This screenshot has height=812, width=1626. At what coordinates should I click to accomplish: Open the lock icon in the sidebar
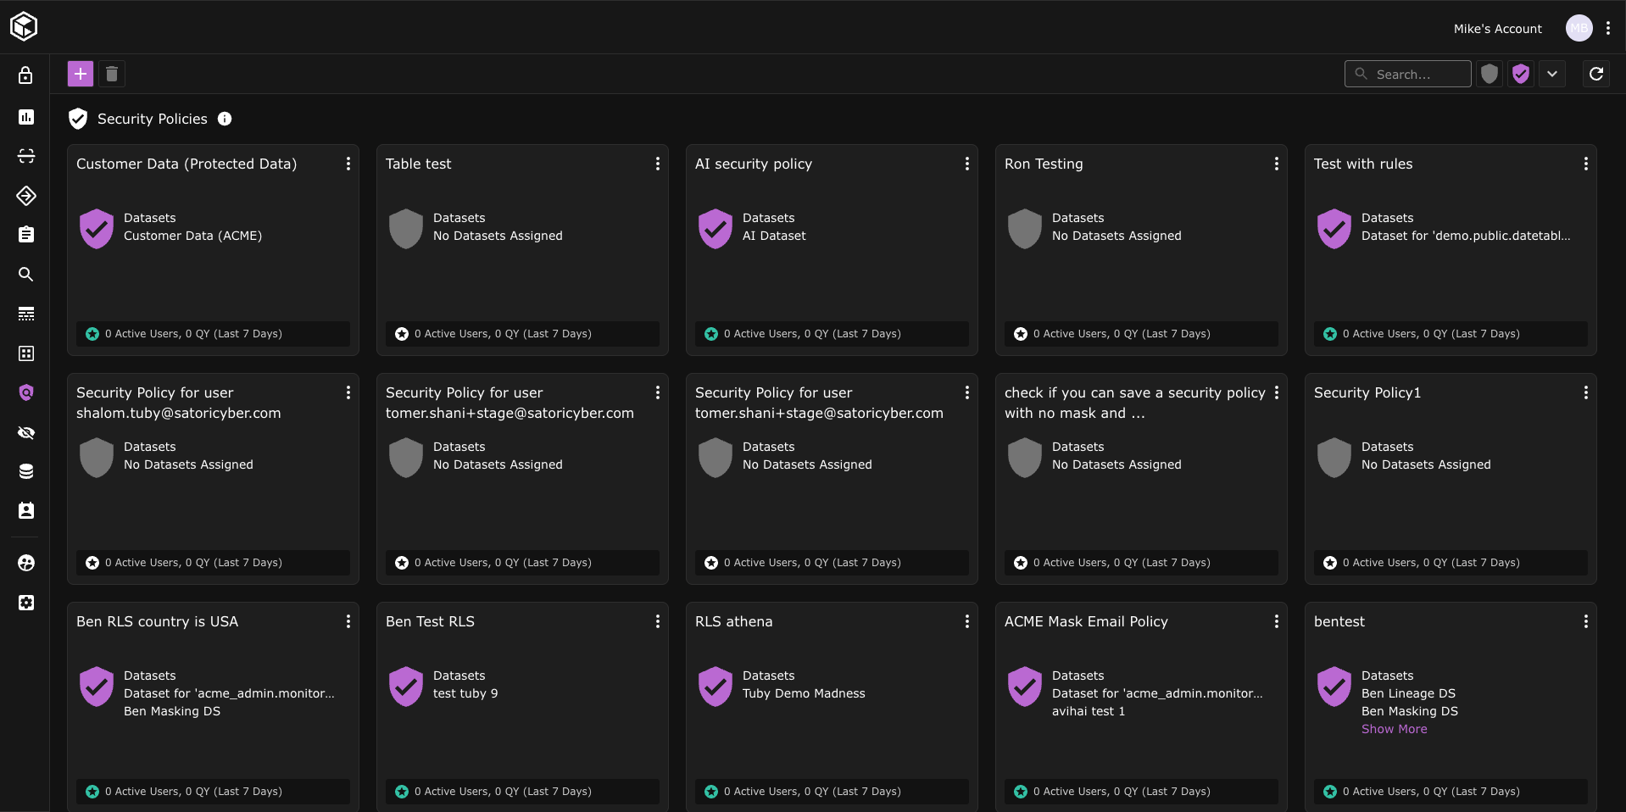pos(26,75)
